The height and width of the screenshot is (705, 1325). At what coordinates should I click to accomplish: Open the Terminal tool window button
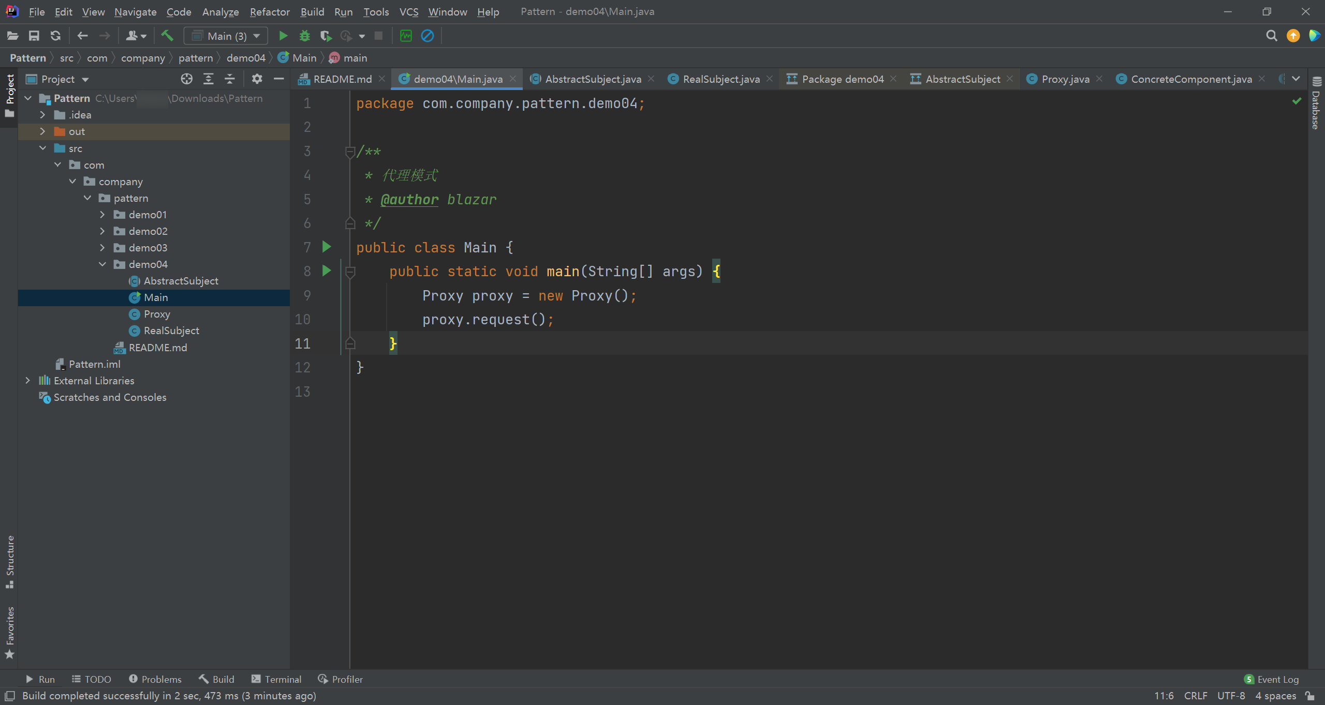click(x=276, y=679)
